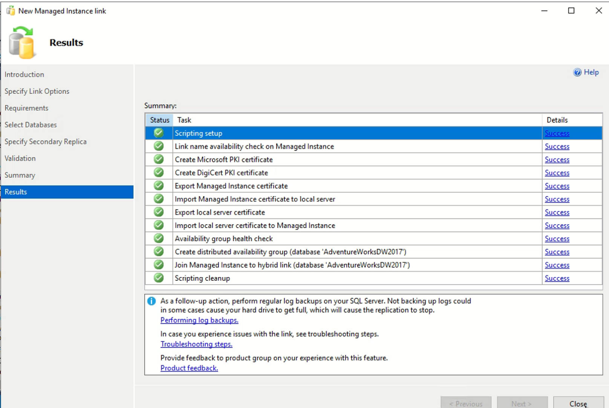
Task: Open Success details for Create DigiCert PKI certificate
Action: (557, 173)
